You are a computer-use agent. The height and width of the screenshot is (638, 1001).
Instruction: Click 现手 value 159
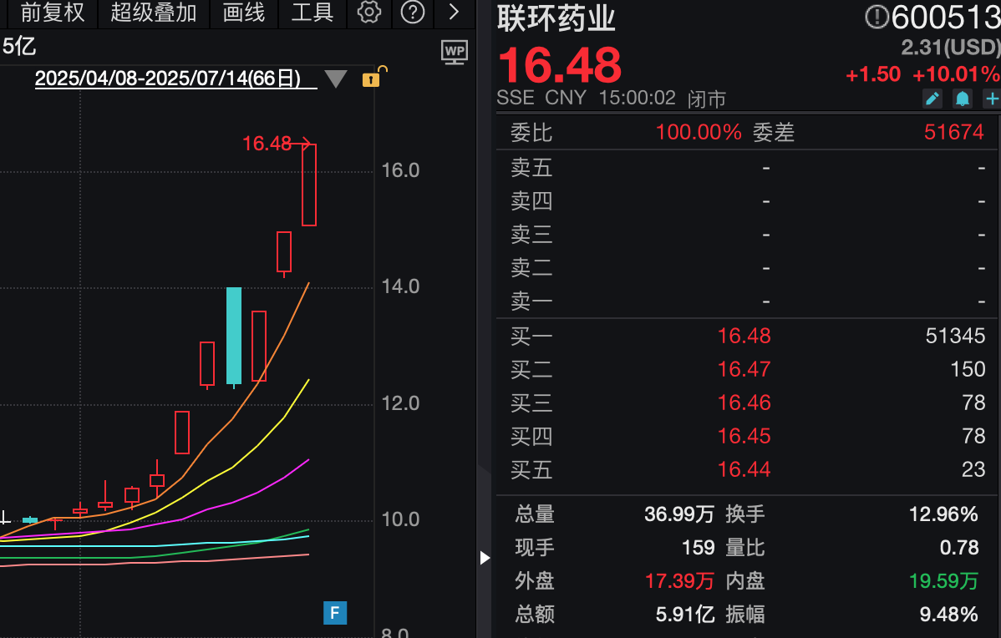pyautogui.click(x=698, y=548)
